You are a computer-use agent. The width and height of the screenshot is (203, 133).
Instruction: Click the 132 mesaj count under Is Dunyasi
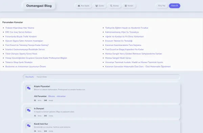click(48, 116)
